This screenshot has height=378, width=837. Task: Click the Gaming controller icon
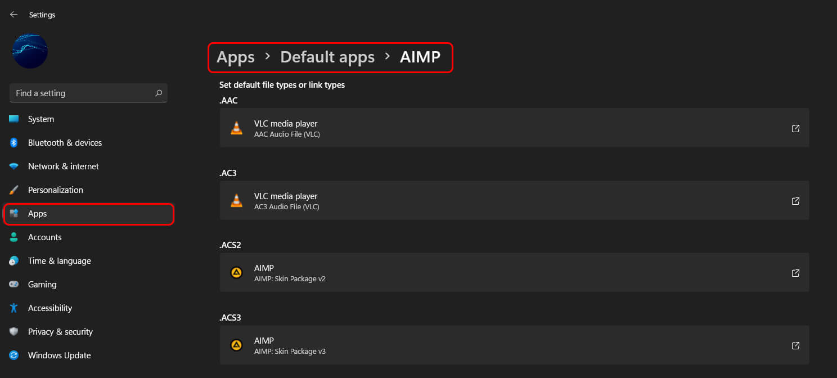tap(14, 285)
